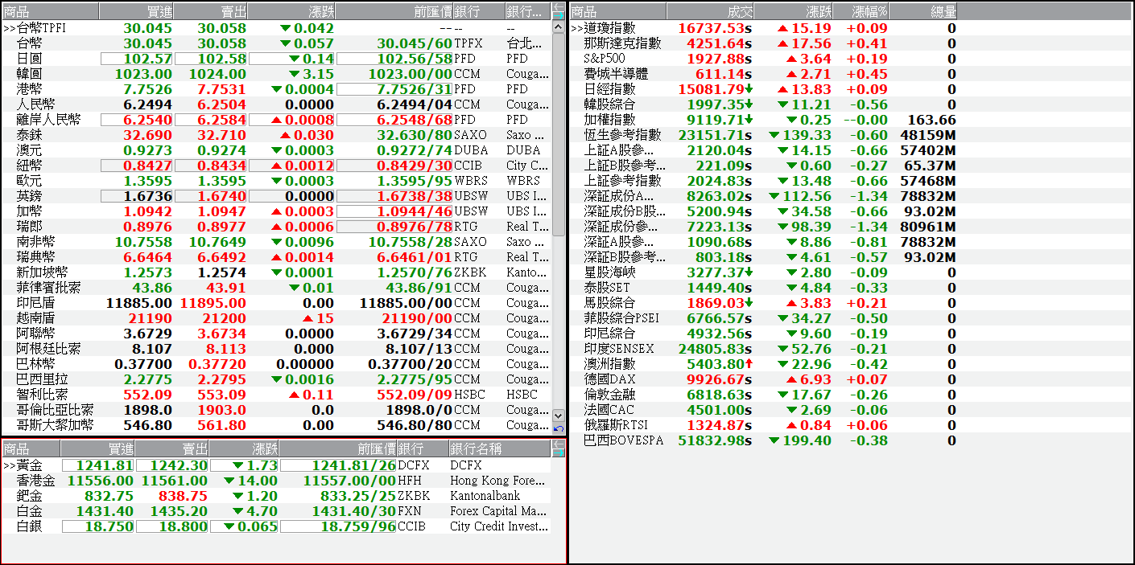Select the 紐幣 currency row
Image resolution: width=1135 pixels, height=565 pixels.
(277, 166)
